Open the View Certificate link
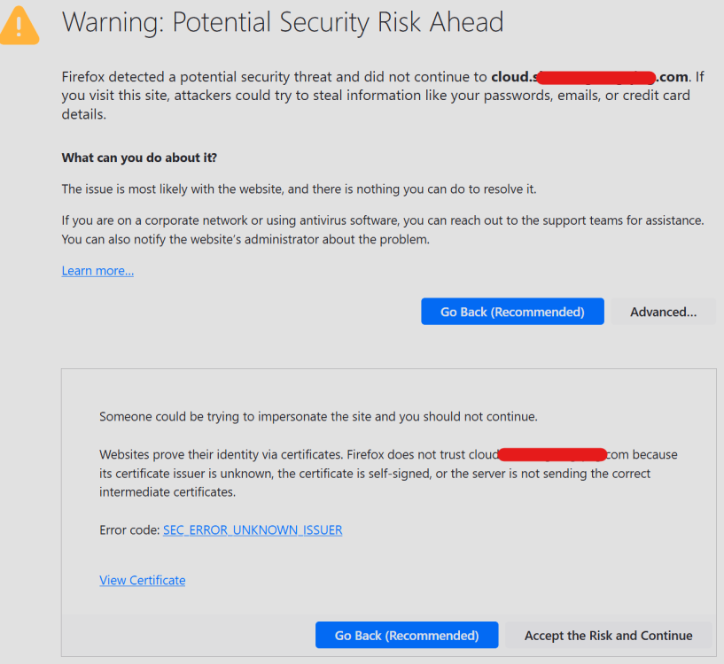 coord(142,580)
